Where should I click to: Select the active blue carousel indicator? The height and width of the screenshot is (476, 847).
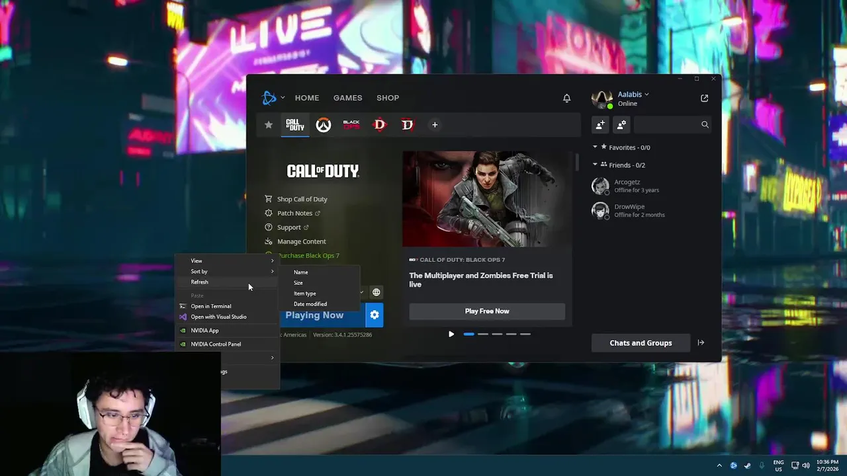click(x=468, y=334)
